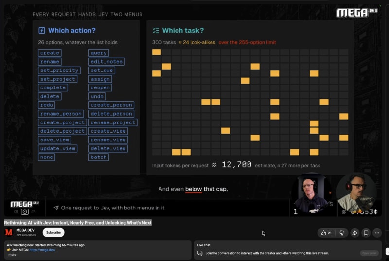Click the checklist icon beside Which task?
The image size is (389, 261).
(156, 30)
